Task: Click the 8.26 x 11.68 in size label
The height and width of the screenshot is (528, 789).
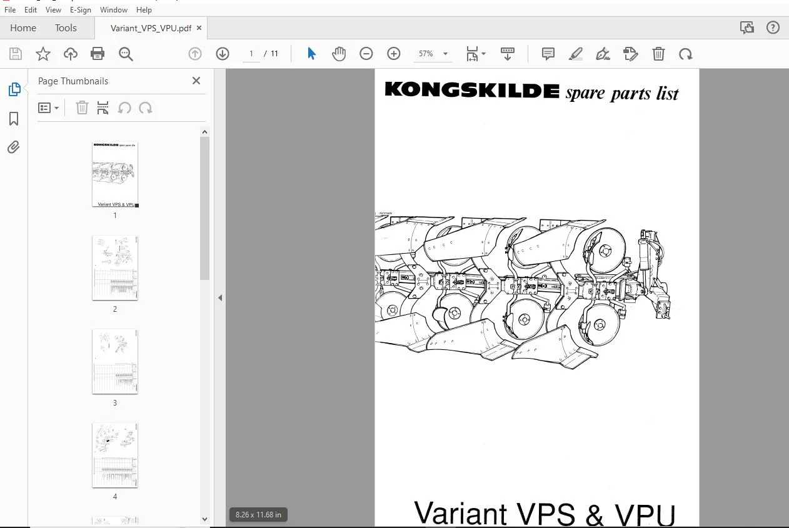Action: 258,515
